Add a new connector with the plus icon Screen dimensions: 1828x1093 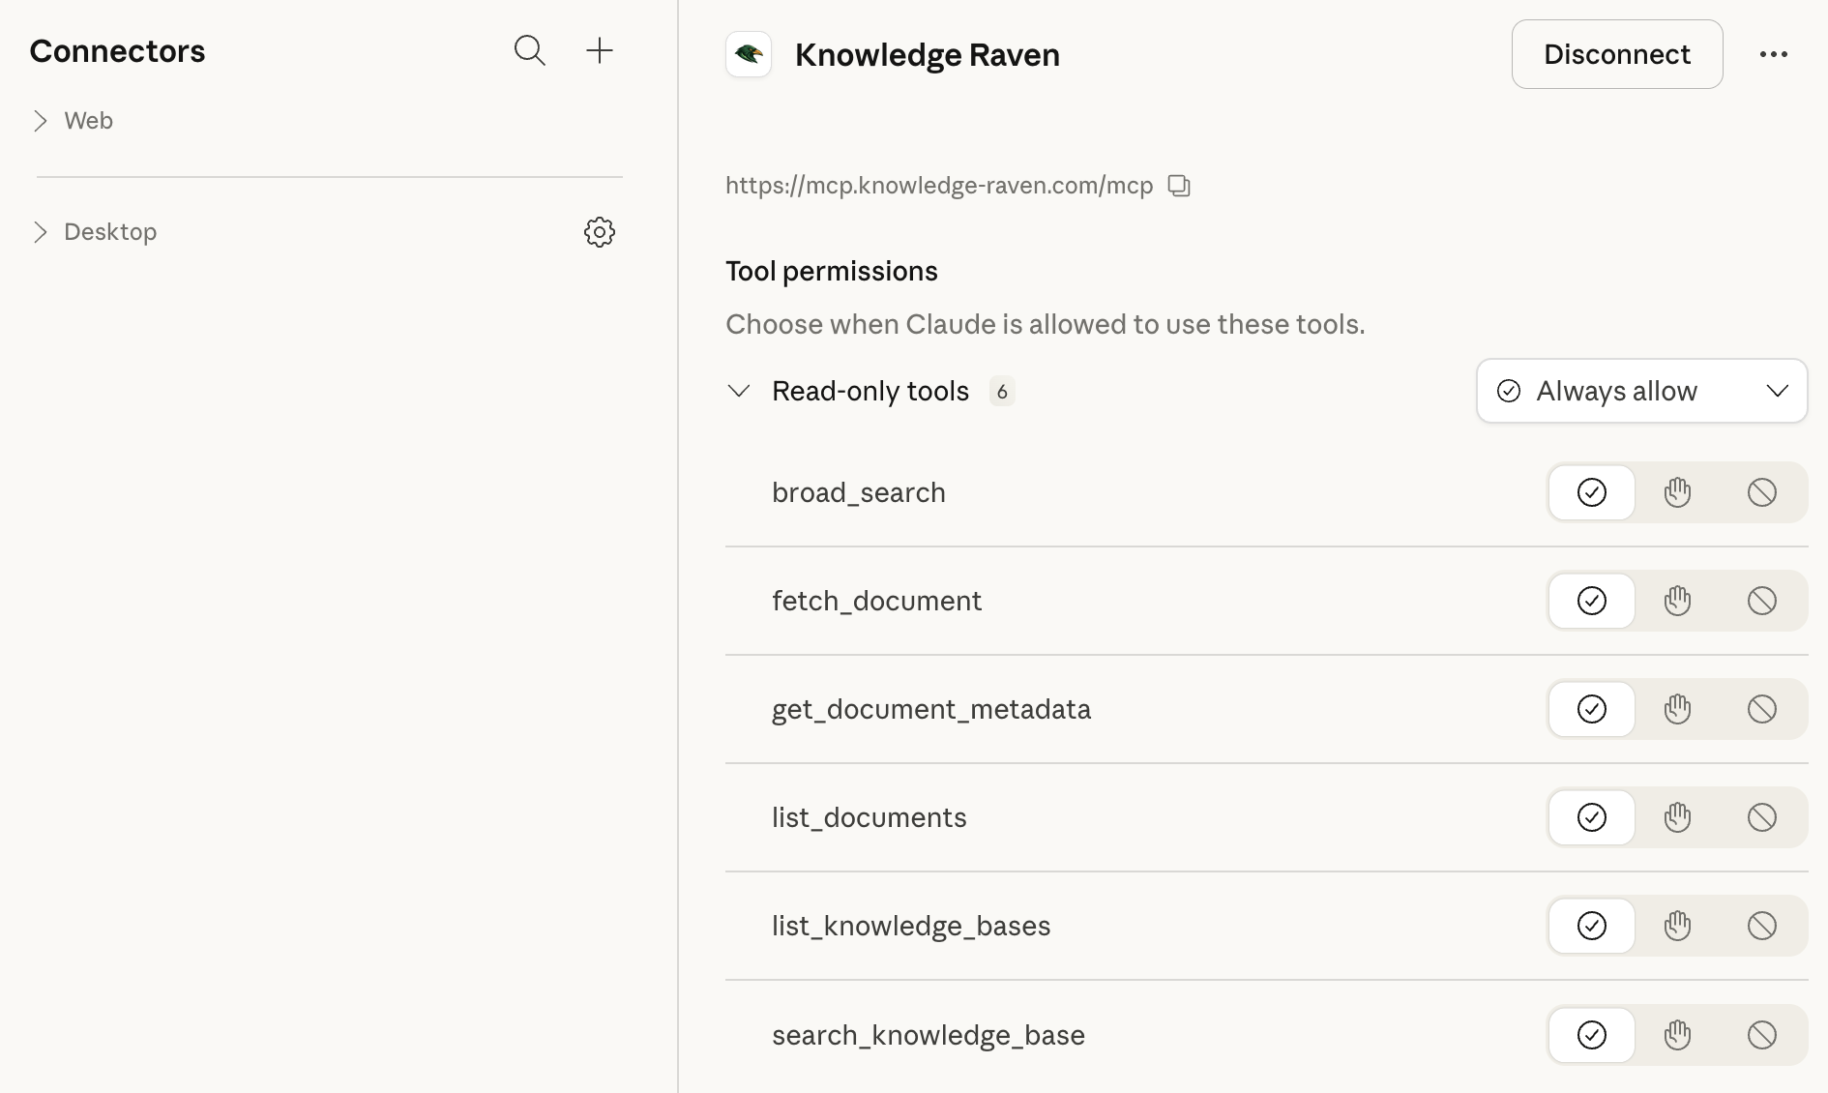600,50
